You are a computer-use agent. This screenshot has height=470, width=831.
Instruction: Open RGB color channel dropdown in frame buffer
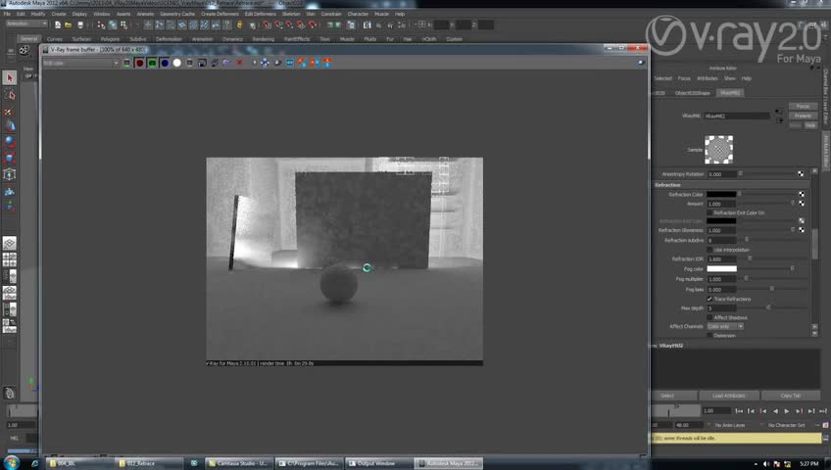(x=80, y=63)
